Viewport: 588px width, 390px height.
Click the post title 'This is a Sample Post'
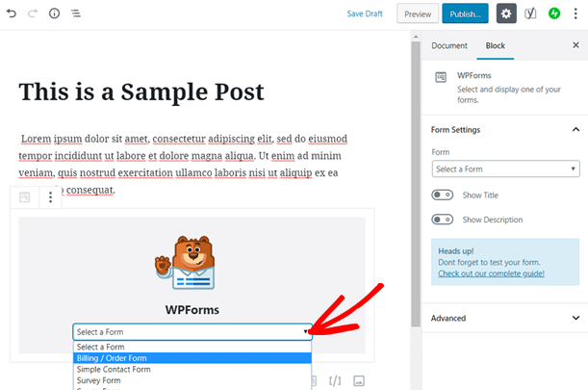[x=141, y=91]
